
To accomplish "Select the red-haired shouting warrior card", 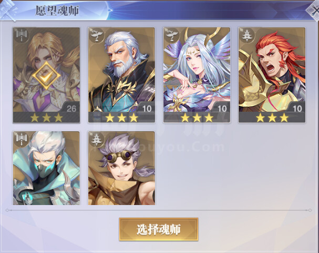I will point(272,75).
